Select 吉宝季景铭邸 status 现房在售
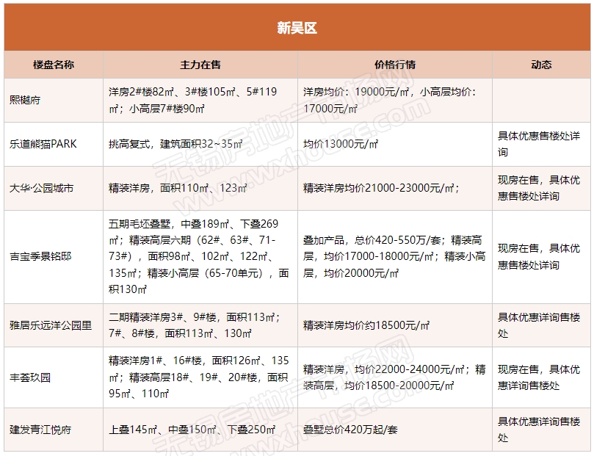This screenshot has width=594, height=456. click(x=541, y=257)
